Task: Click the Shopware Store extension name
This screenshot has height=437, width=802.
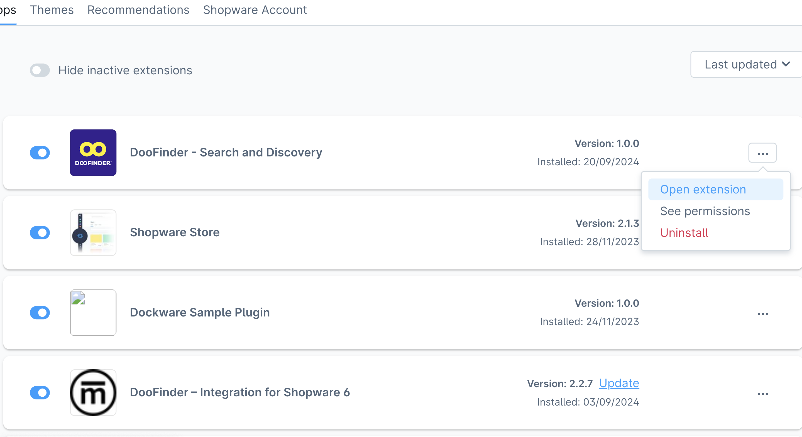Action: point(175,232)
